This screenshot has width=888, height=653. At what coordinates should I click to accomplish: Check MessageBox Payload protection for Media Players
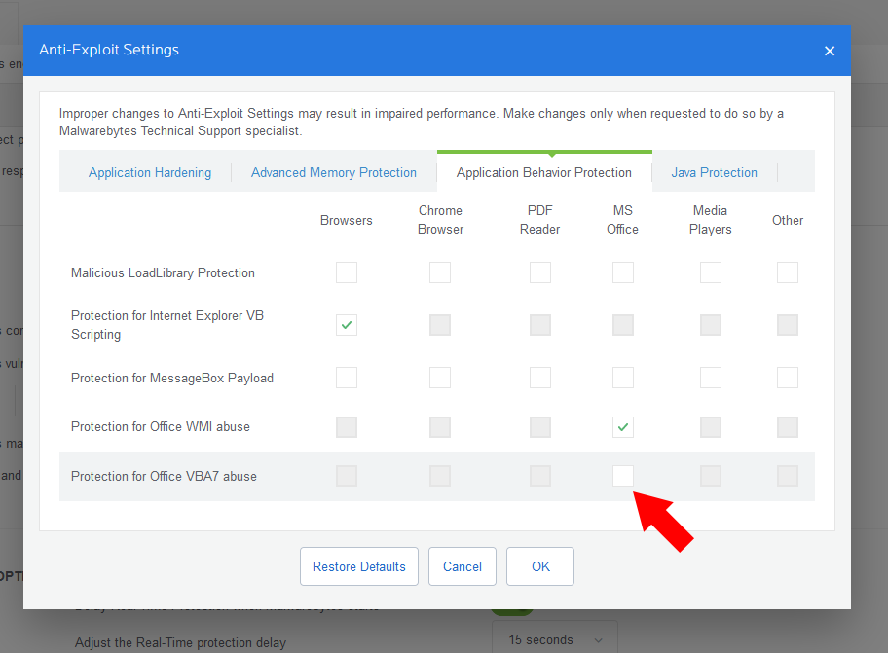tap(711, 378)
